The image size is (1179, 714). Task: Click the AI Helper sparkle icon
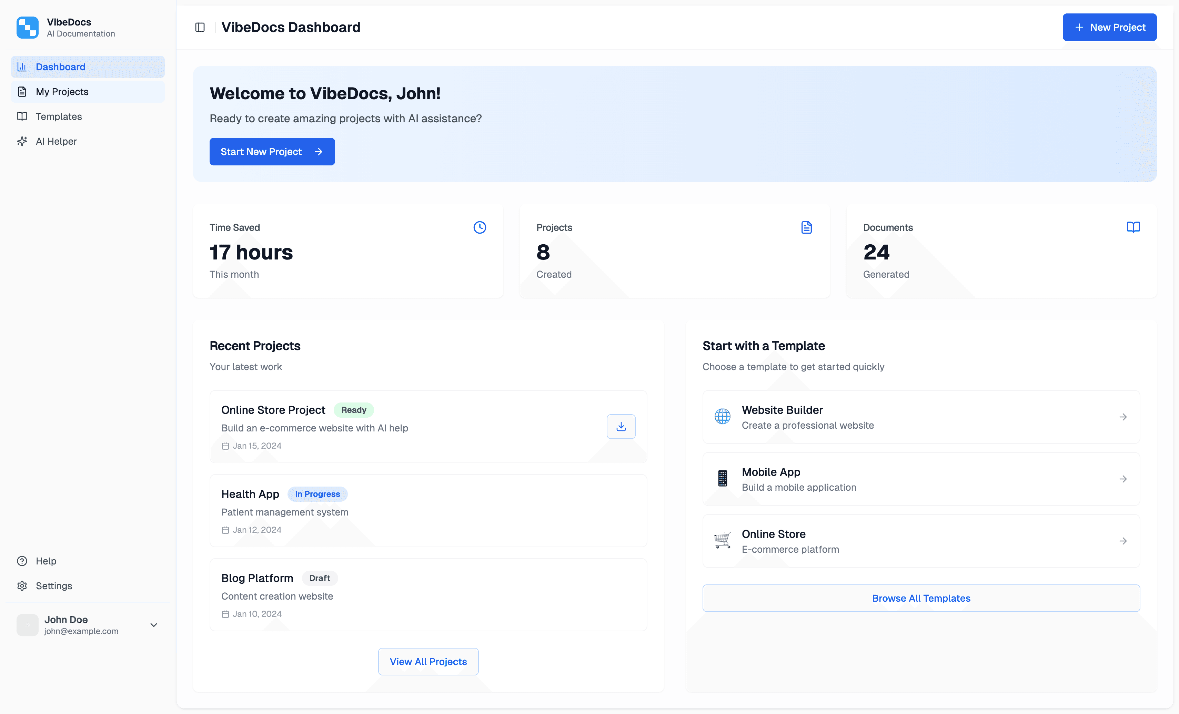[x=22, y=141]
